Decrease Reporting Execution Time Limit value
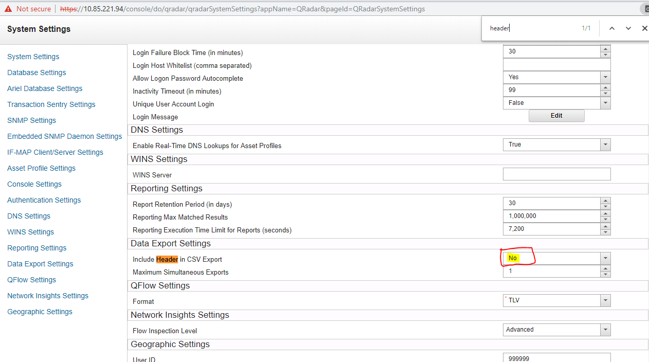Image resolution: width=649 pixels, height=362 pixels. [605, 232]
